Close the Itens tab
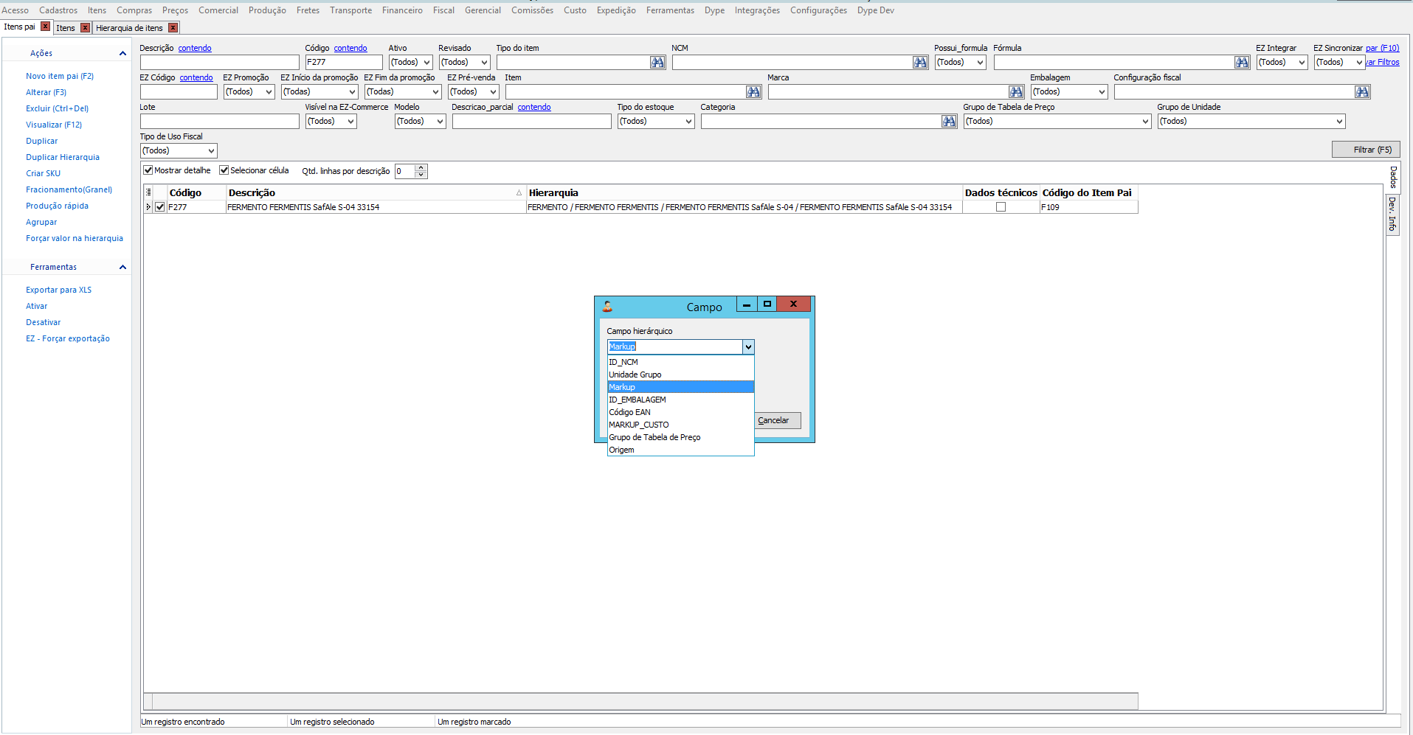 [x=85, y=28]
